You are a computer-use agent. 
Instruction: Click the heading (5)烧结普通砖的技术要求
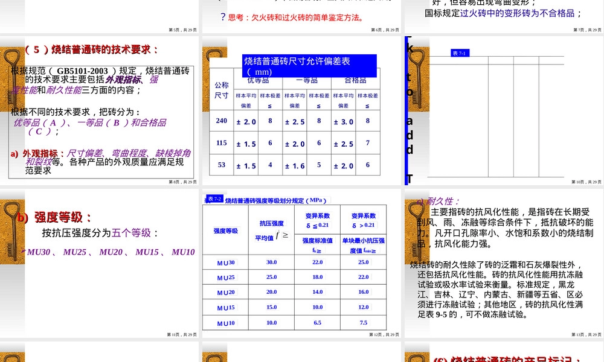click(92, 49)
